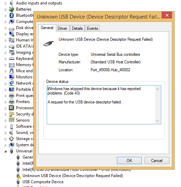Click scroll-down arrow in Device status box

point(157,121)
